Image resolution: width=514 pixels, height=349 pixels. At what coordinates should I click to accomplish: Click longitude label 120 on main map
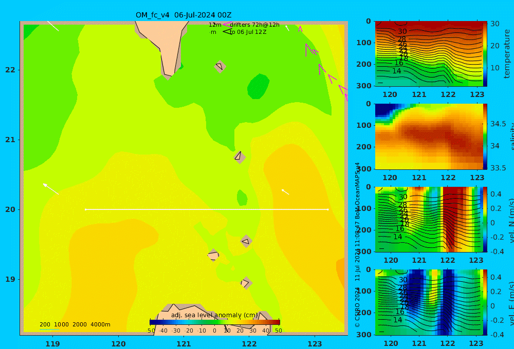coord(118,344)
